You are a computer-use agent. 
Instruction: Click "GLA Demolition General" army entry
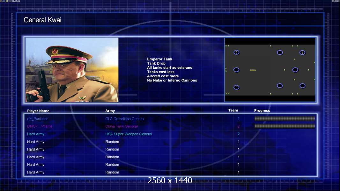coord(125,119)
